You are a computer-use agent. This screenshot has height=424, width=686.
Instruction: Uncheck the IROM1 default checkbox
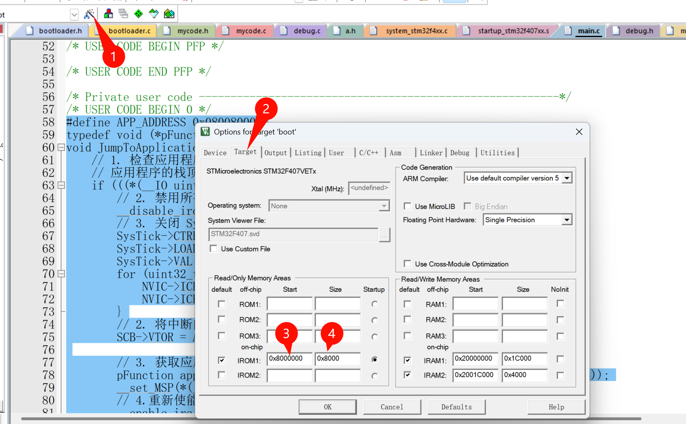tap(222, 360)
